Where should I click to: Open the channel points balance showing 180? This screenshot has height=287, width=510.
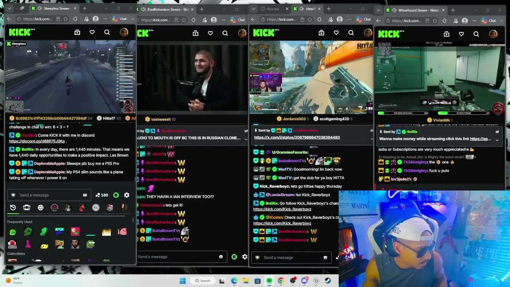click(102, 195)
